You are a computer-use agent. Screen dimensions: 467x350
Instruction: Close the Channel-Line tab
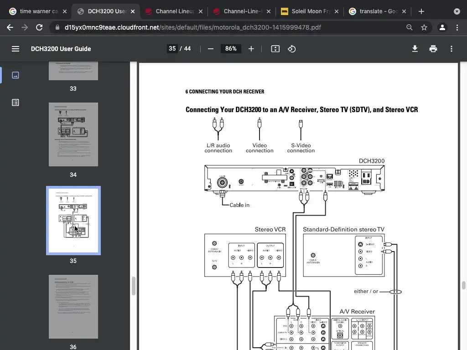pos(269,11)
